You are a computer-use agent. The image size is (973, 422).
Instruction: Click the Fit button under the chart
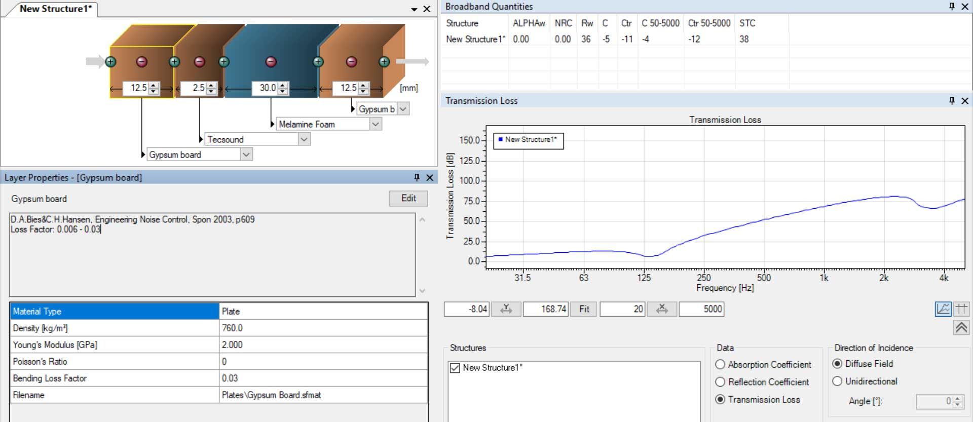(584, 309)
